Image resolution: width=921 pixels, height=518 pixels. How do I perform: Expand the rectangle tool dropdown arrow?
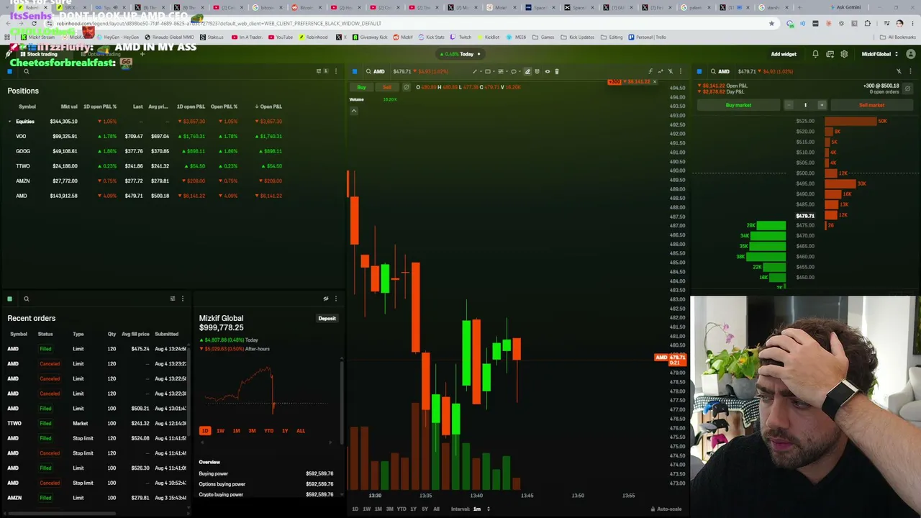click(492, 71)
